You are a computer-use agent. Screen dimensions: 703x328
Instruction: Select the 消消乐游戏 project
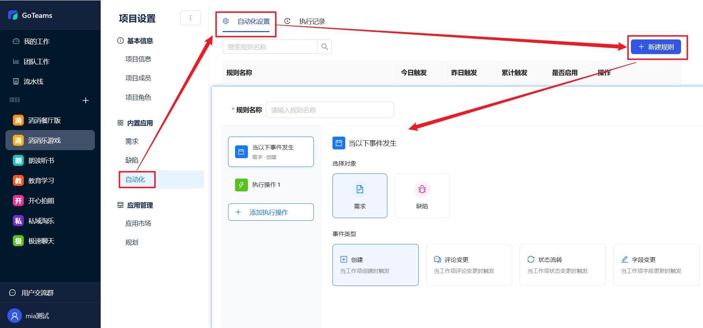point(50,140)
